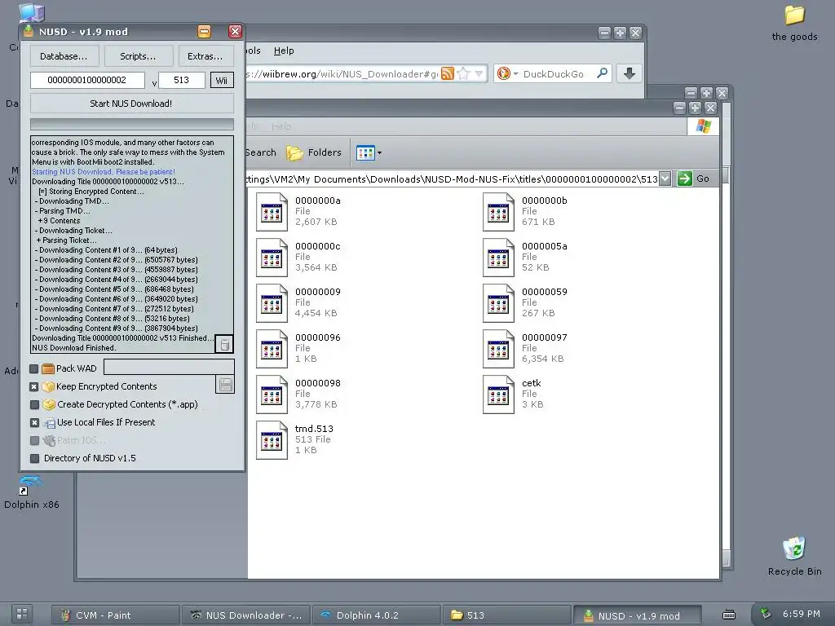This screenshot has width=835, height=626.
Task: Click the wiibrew.org URL address bar
Action: 341,74
